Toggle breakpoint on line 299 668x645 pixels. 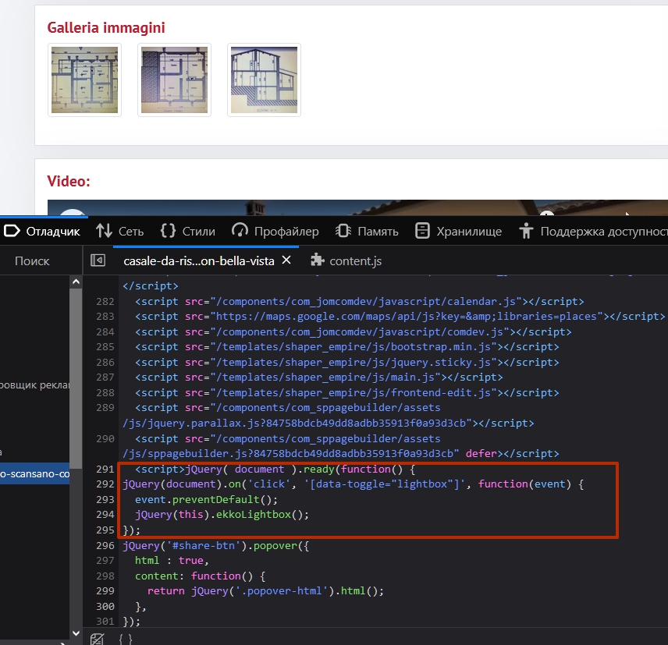point(104,591)
